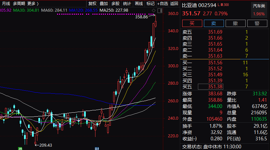Viewport: 270px width, 150px height.
Task: Click the latest candlestick at chart top
Action: [156, 21]
